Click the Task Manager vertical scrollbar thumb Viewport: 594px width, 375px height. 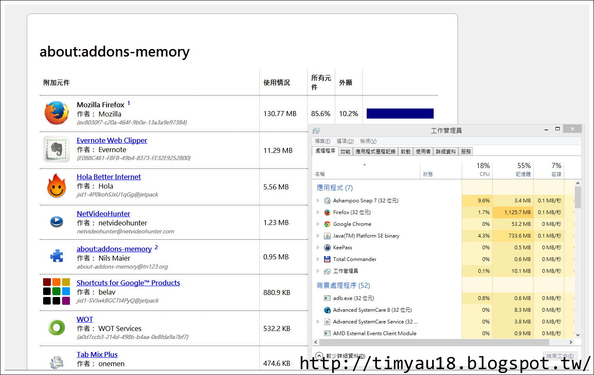(578, 197)
